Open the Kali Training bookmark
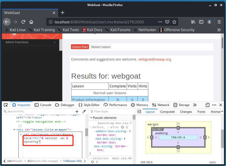Image resolution: width=226 pixels, height=166 pixels. 42,30
